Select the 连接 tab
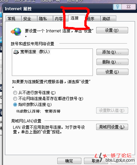Viewport: 137px width, 165px height. (76, 18)
